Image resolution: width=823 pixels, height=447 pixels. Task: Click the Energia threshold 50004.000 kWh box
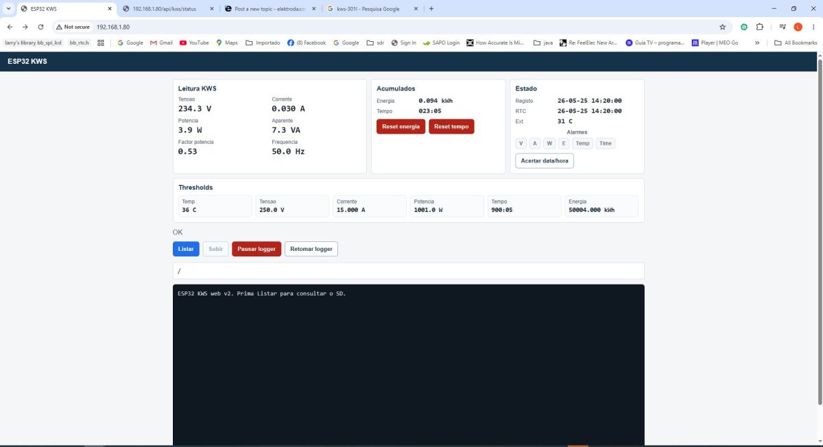601,206
